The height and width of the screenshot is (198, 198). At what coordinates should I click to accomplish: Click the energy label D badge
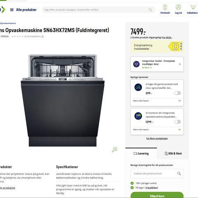pyautogui.click(x=175, y=47)
